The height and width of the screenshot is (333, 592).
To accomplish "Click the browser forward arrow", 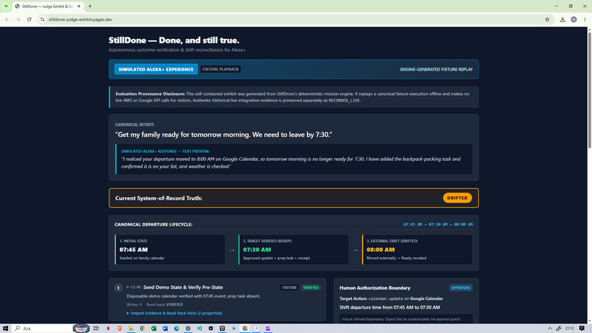I will pos(18,19).
